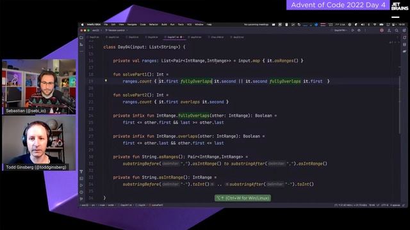
Task: Expand the aoc22 project dropdown
Action: (97, 31)
